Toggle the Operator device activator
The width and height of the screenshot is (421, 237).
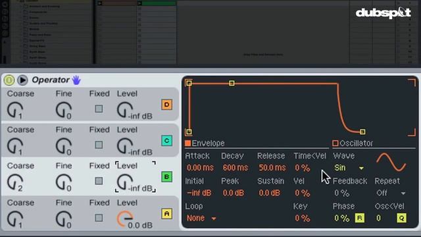pos(9,80)
